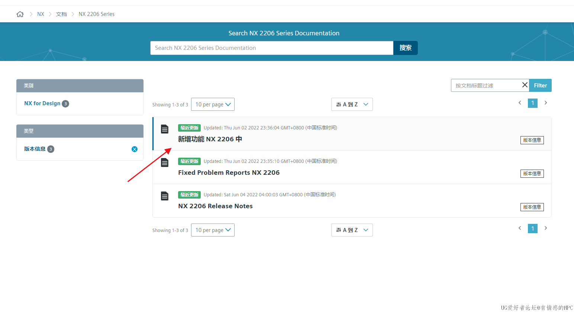Viewport: 574px width, 312px height.
Task: Open 新增功能 NX 2206 中 document
Action: click(x=210, y=139)
